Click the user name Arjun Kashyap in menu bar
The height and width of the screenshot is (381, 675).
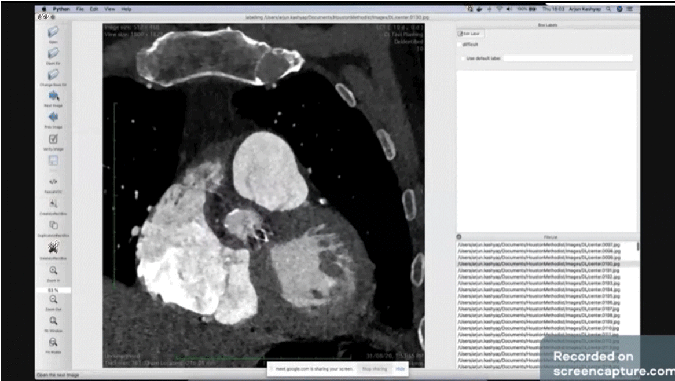click(x=585, y=9)
